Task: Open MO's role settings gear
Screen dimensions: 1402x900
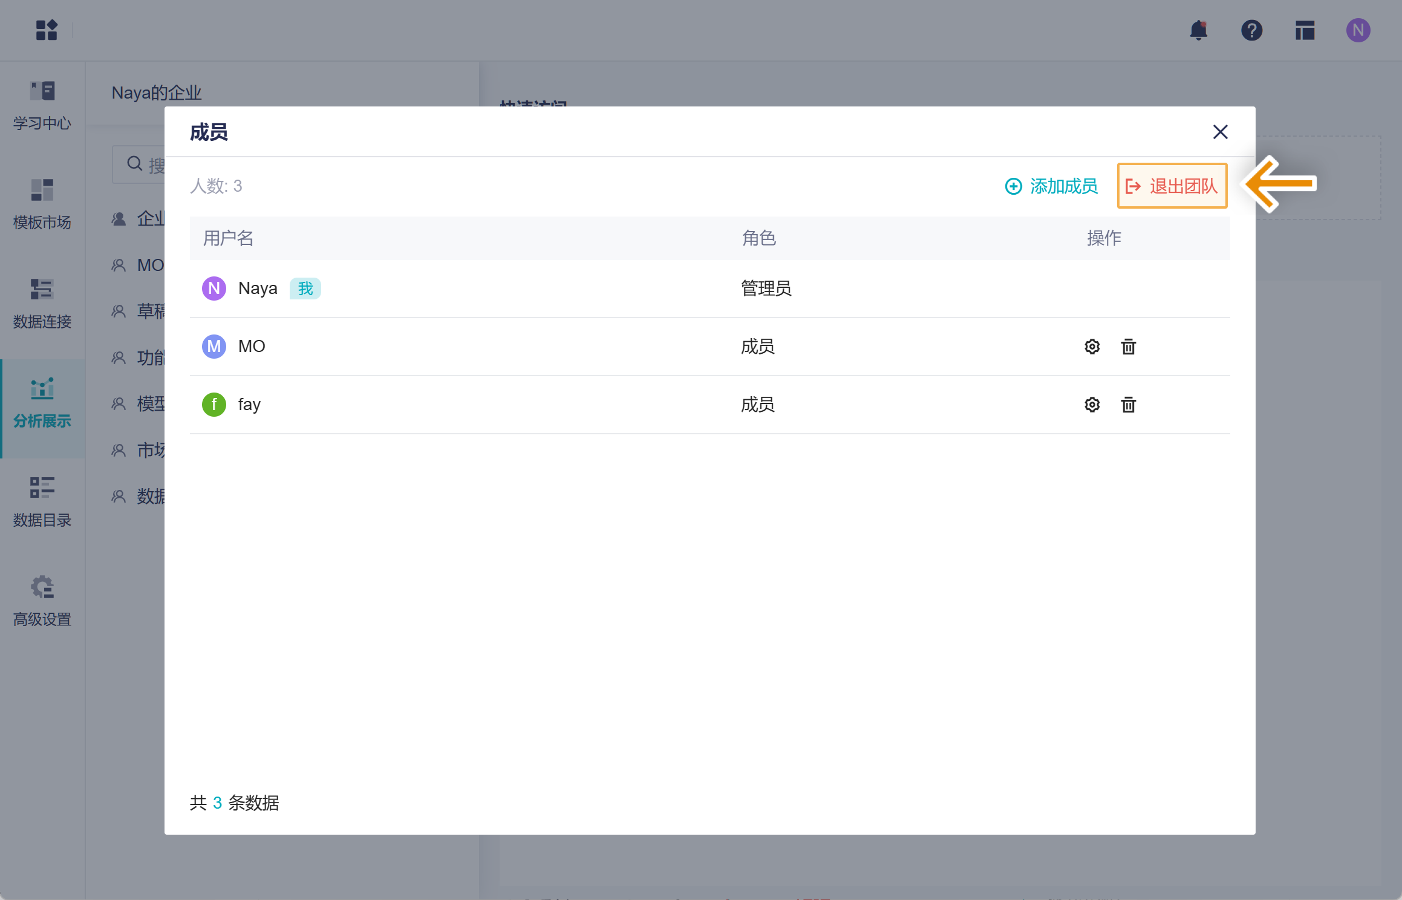Action: coord(1092,347)
